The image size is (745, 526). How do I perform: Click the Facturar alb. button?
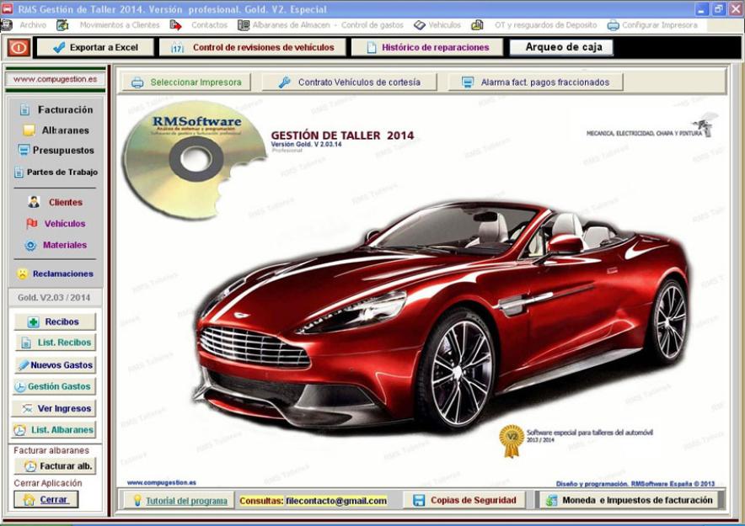coord(55,466)
